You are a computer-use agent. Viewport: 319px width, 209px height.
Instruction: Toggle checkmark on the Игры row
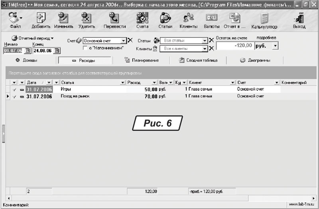(x=15, y=90)
